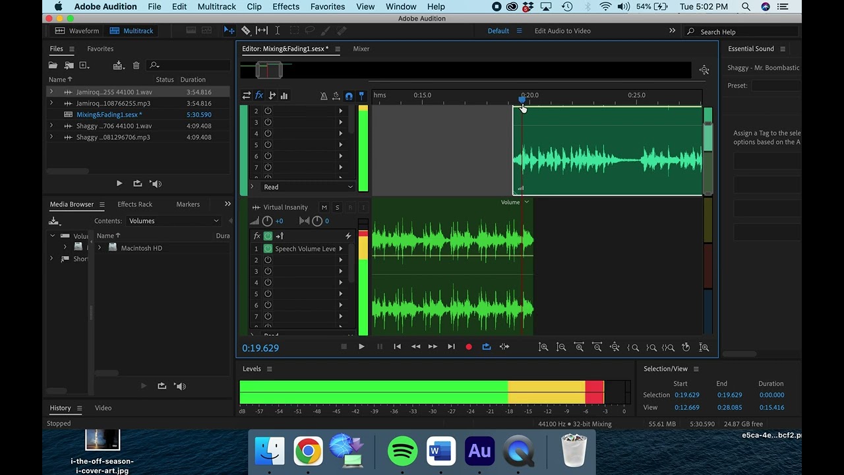Open the Contents Volumes dropdown
The height and width of the screenshot is (475, 844).
[174, 221]
